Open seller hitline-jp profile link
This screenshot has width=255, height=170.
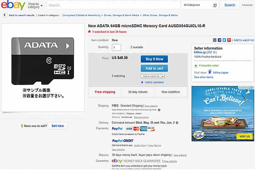click(x=200, y=52)
